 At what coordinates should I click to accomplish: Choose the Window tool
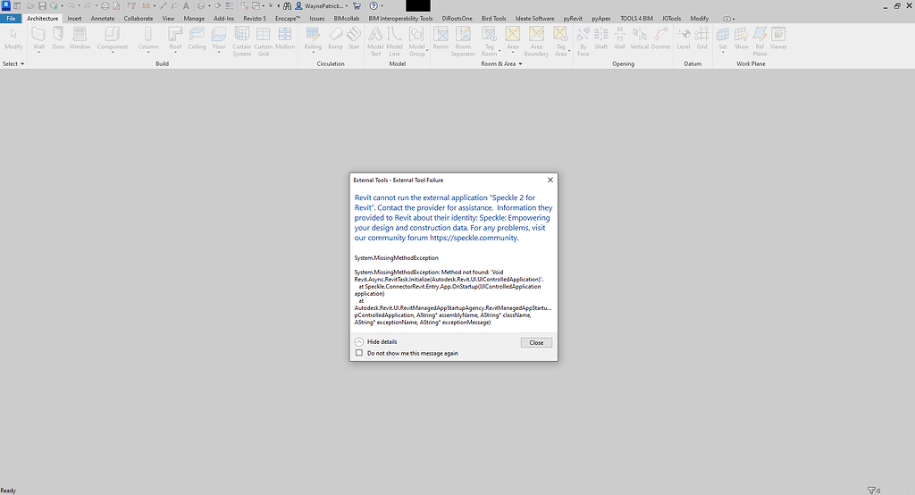click(80, 38)
